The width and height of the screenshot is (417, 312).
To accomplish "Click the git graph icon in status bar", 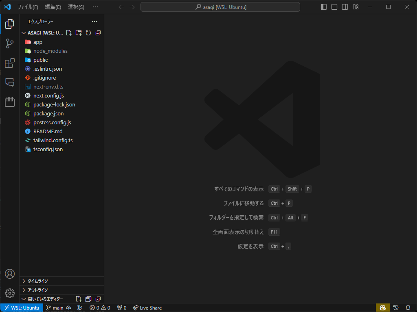I will (x=80, y=308).
